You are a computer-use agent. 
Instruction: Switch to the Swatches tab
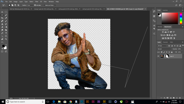point(165,10)
